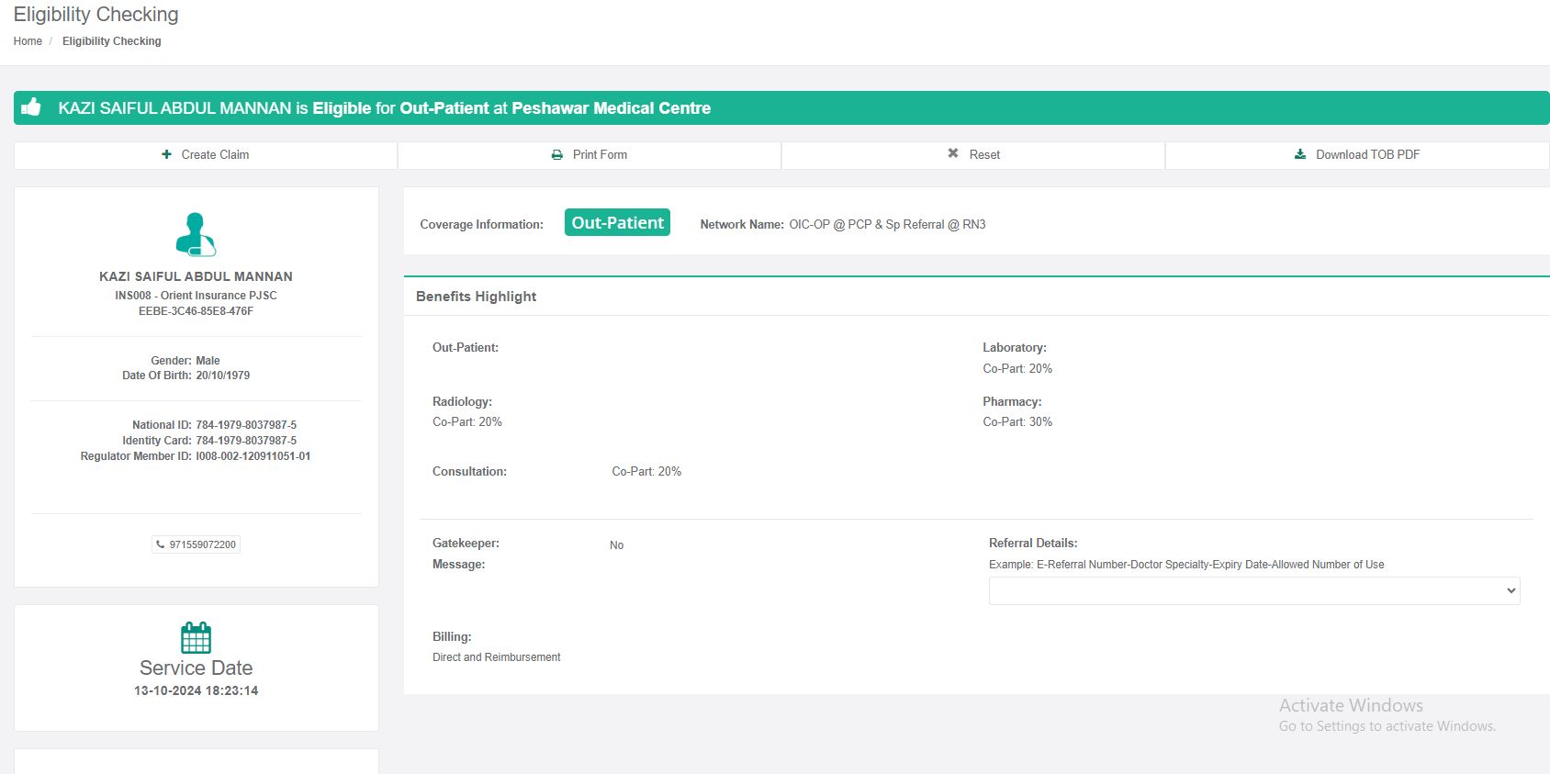Click the patient name KAZI SAIFUL ABDUL MANNAN in card
This screenshot has width=1550, height=774.
196,276
